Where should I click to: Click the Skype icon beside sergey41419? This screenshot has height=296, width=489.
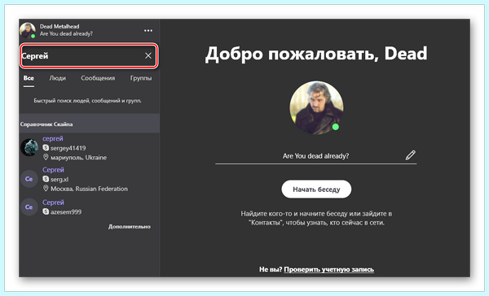point(46,148)
